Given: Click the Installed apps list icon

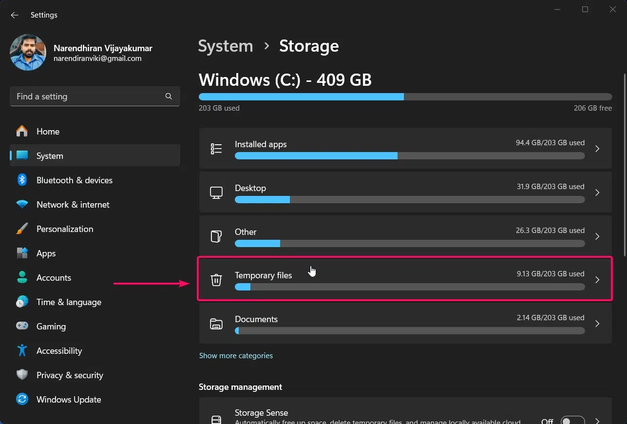Looking at the screenshot, I should click(x=216, y=149).
